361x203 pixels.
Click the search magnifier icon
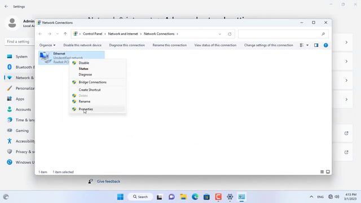point(323,34)
